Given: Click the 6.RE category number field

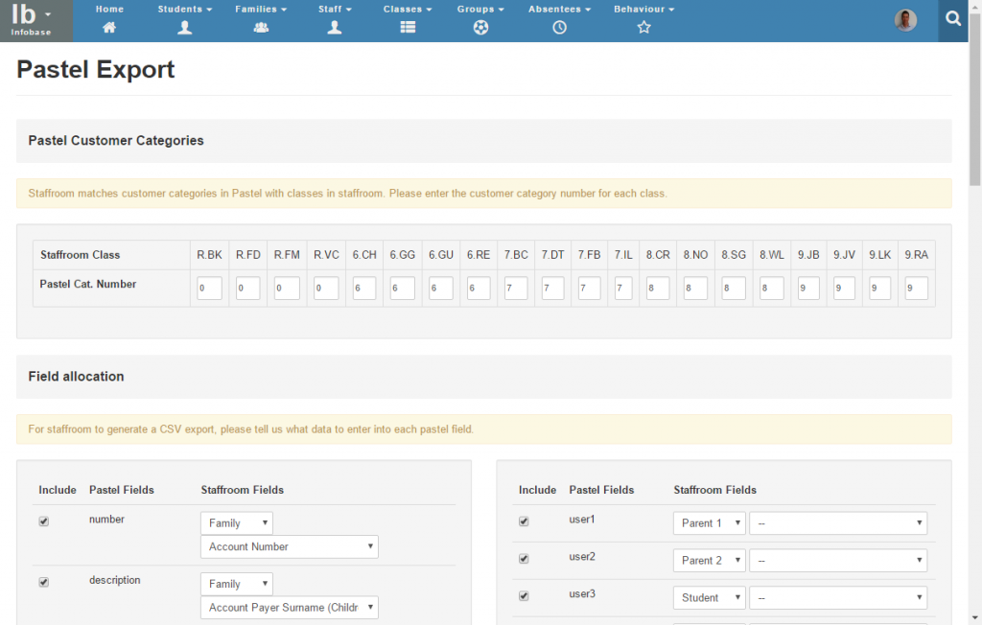Looking at the screenshot, I should coord(479,289).
